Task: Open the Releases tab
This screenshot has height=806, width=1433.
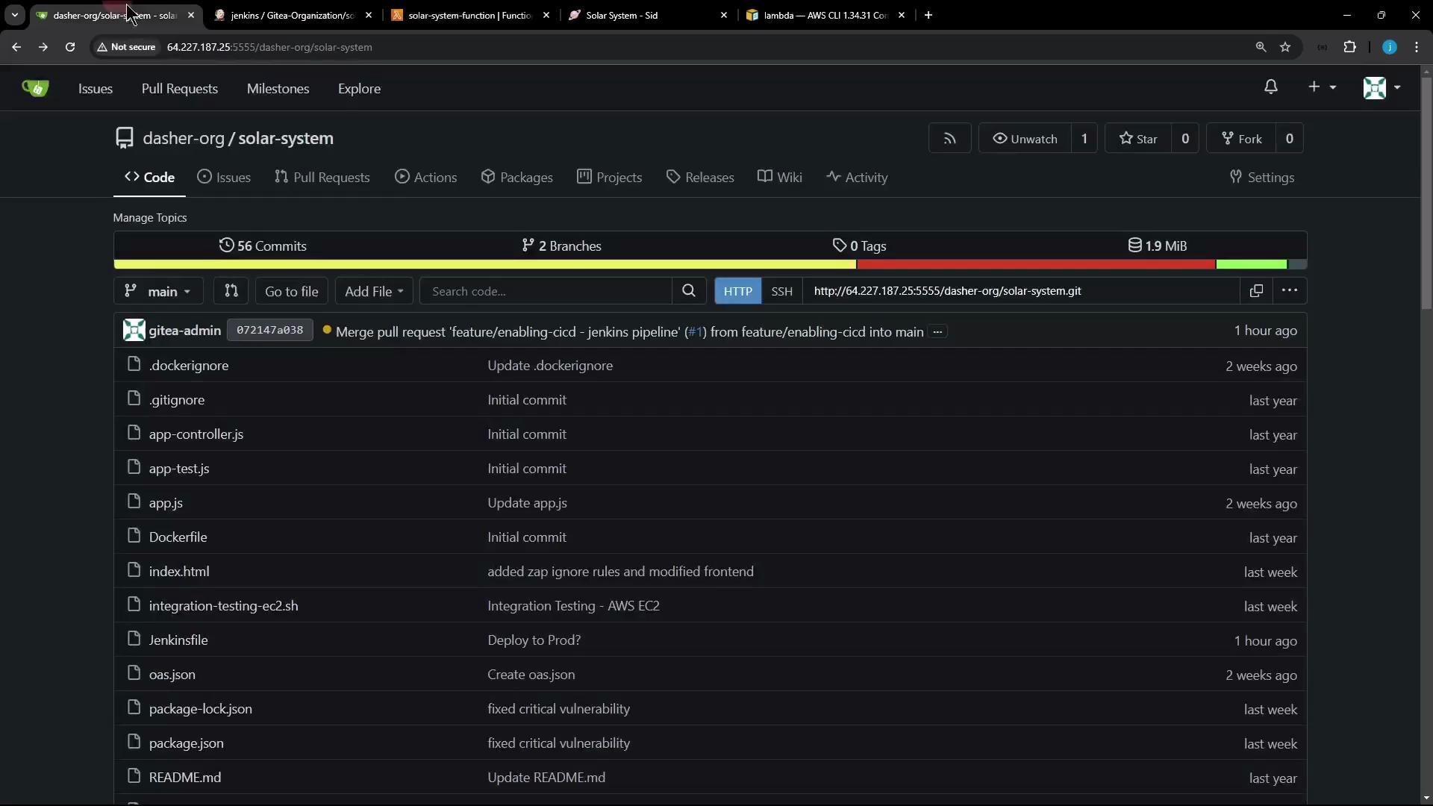Action: pos(700,178)
